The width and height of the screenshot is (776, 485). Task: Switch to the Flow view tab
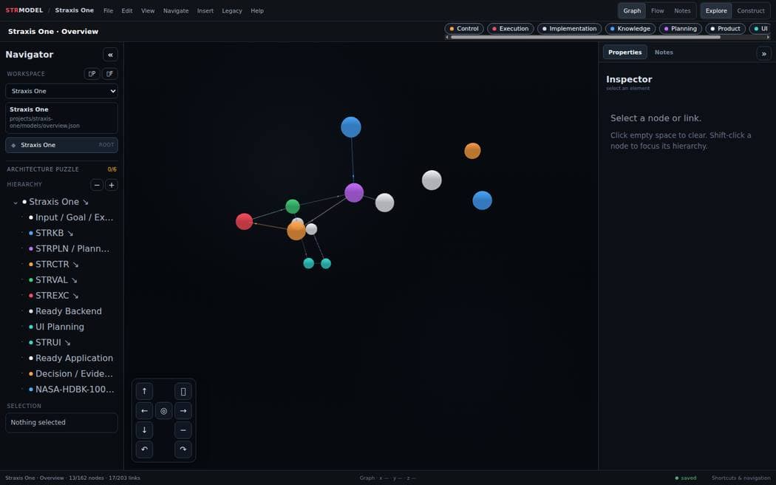[657, 10]
